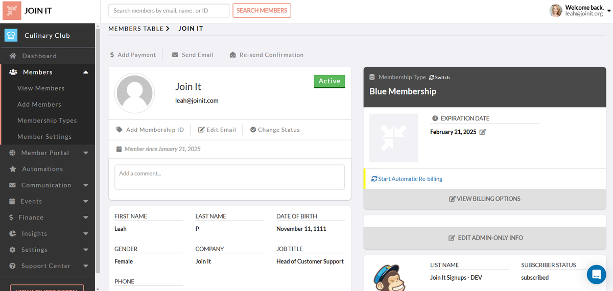Click the refresh icon beside Start Automatic Re-billing

374,179
